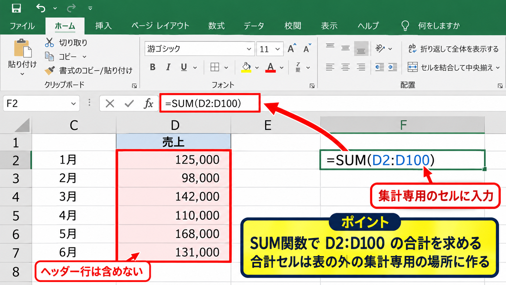Toggle align left icon
The height and width of the screenshot is (285, 506).
tap(330, 67)
